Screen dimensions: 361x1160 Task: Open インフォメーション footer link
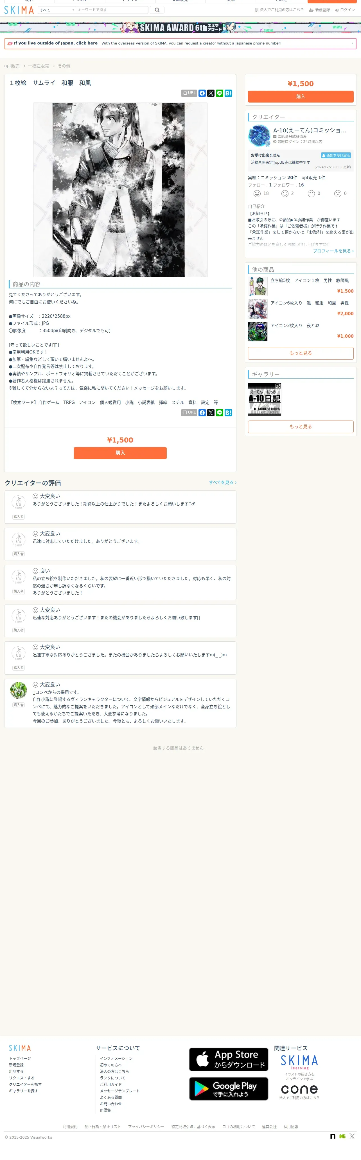[116, 1058]
